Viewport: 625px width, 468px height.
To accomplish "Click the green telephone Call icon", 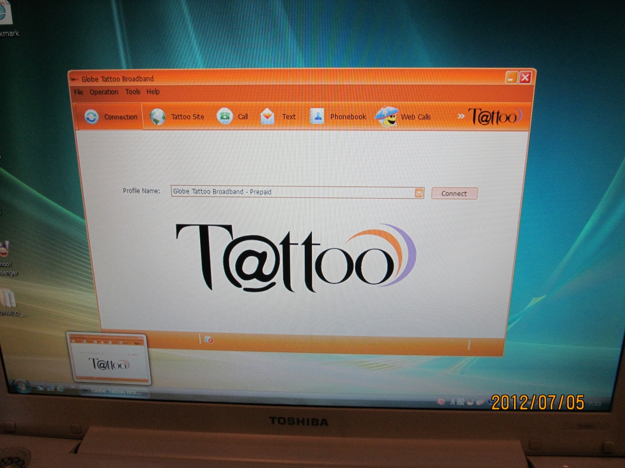I will (225, 116).
